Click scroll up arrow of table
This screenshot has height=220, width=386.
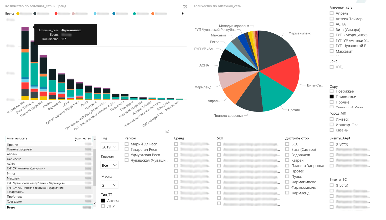point(95,139)
